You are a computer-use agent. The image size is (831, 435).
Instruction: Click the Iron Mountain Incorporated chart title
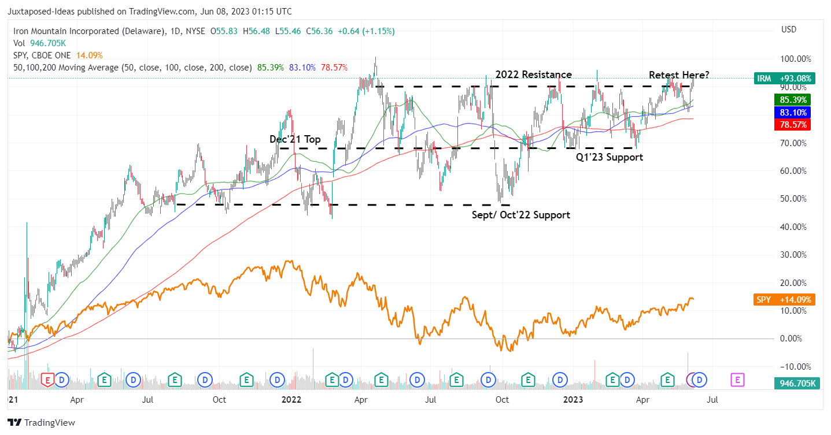(89, 31)
